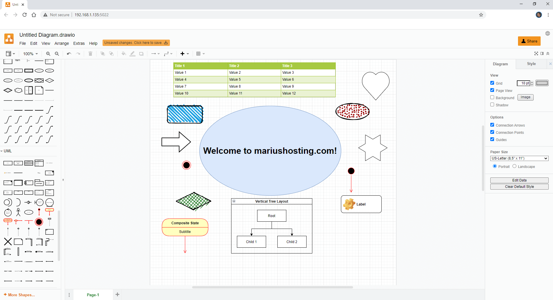
Task: Click the background Image button
Action: tap(525, 97)
